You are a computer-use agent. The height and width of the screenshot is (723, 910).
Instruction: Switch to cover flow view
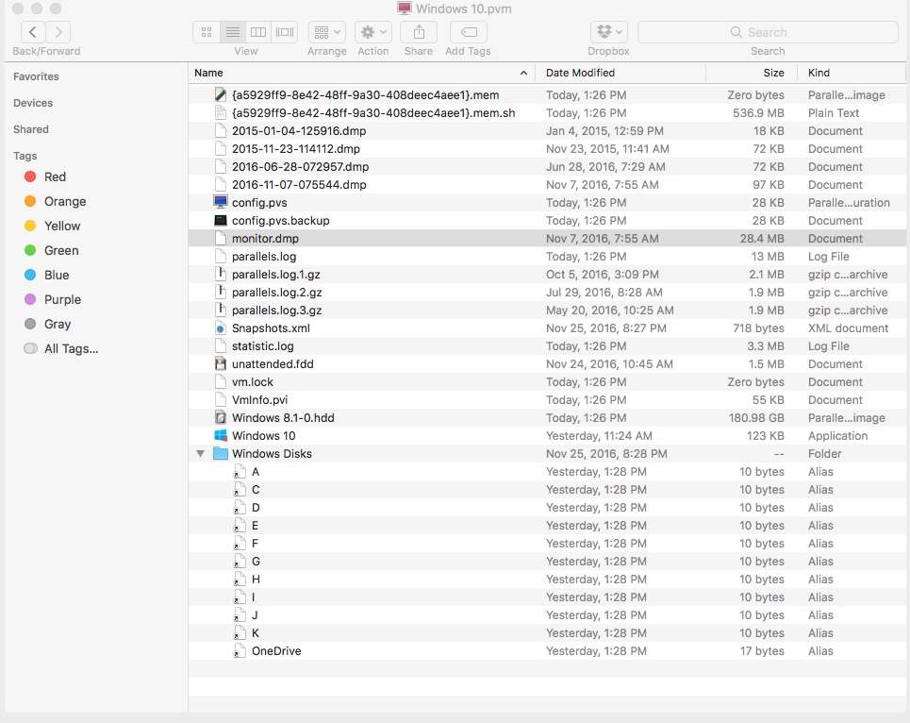284,31
